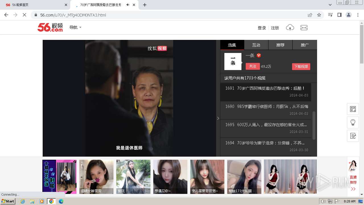This screenshot has height=205, width=364.
Task: Click the 下载视频 download button
Action: coord(301,67)
